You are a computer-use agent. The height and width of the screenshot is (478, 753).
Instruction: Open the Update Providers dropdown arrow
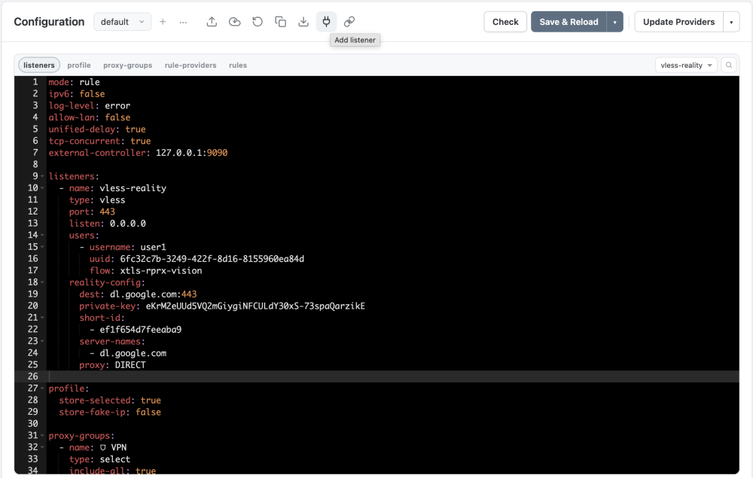(x=731, y=22)
